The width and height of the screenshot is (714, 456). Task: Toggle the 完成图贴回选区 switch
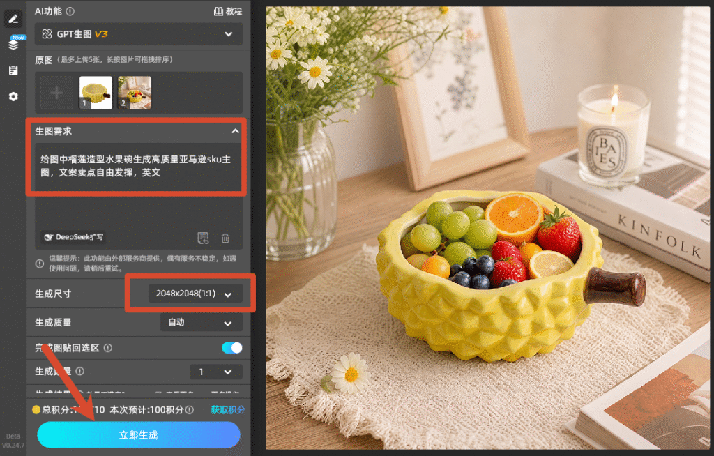(x=232, y=348)
